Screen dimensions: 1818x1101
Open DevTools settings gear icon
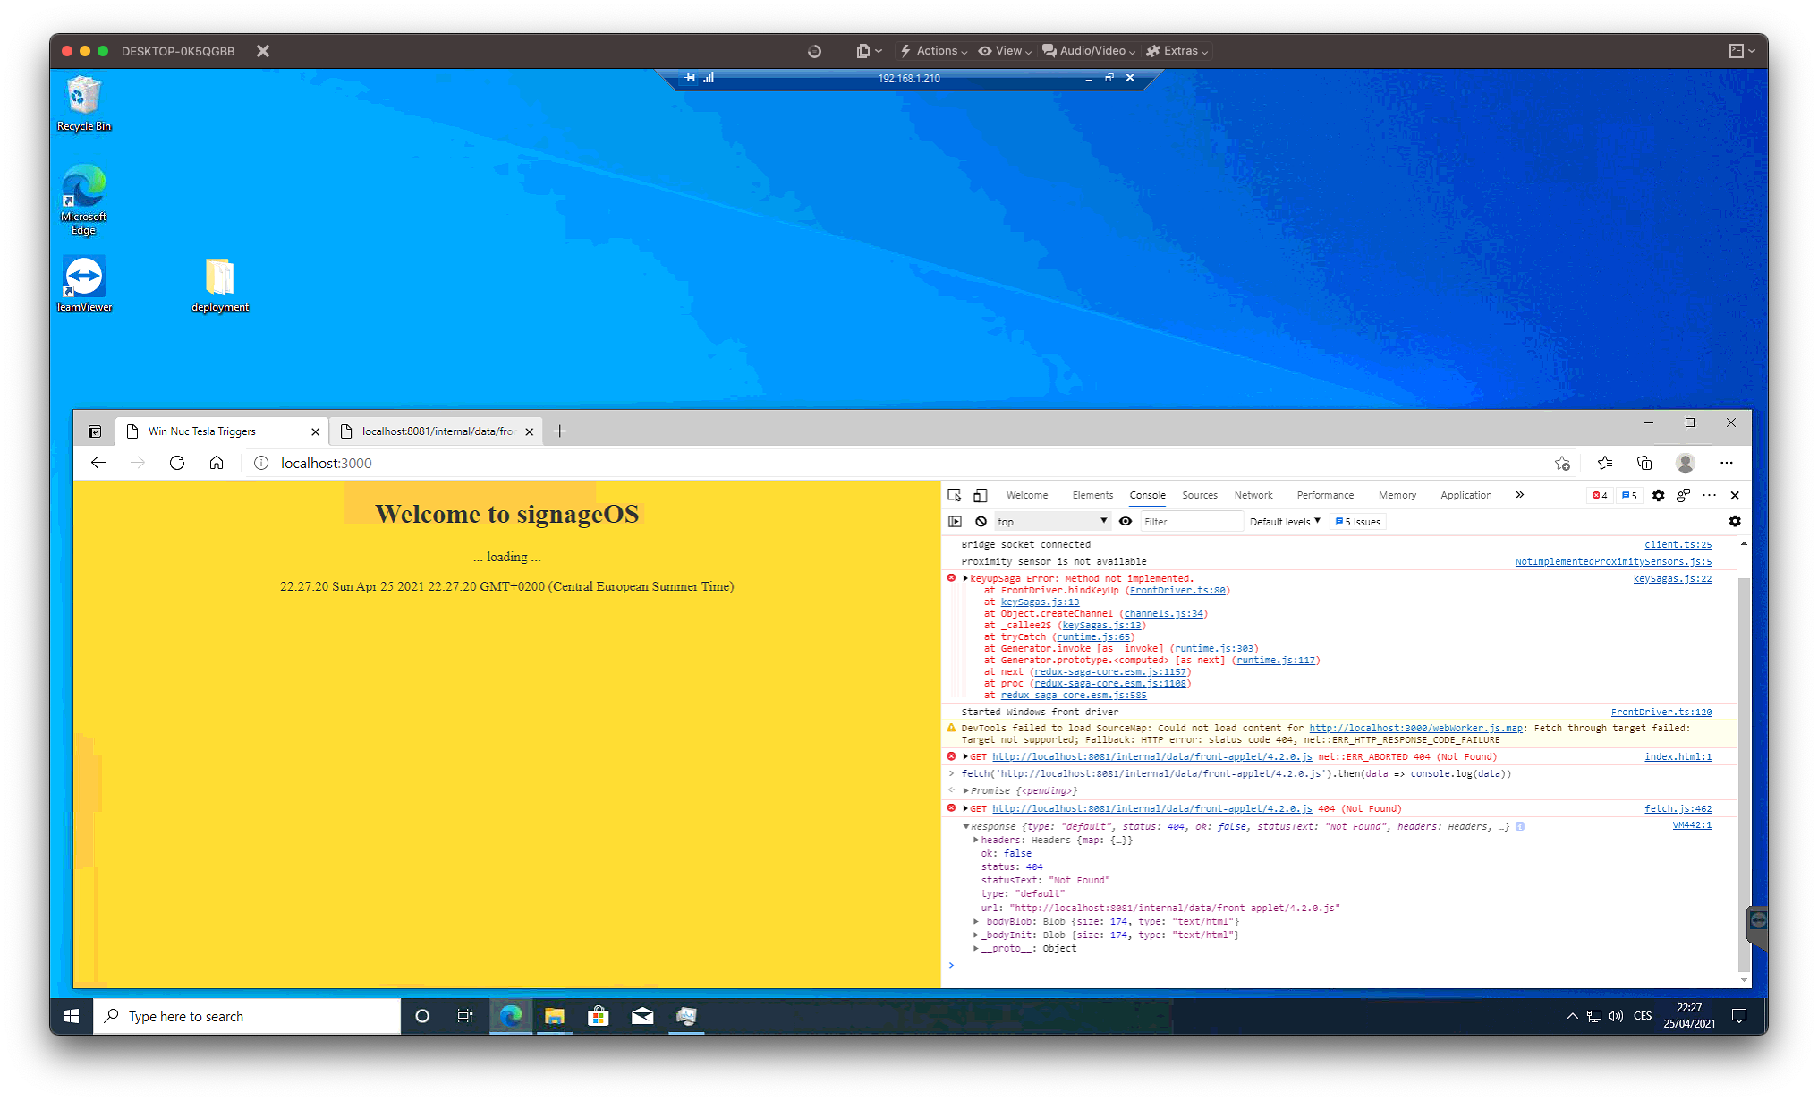(1660, 495)
